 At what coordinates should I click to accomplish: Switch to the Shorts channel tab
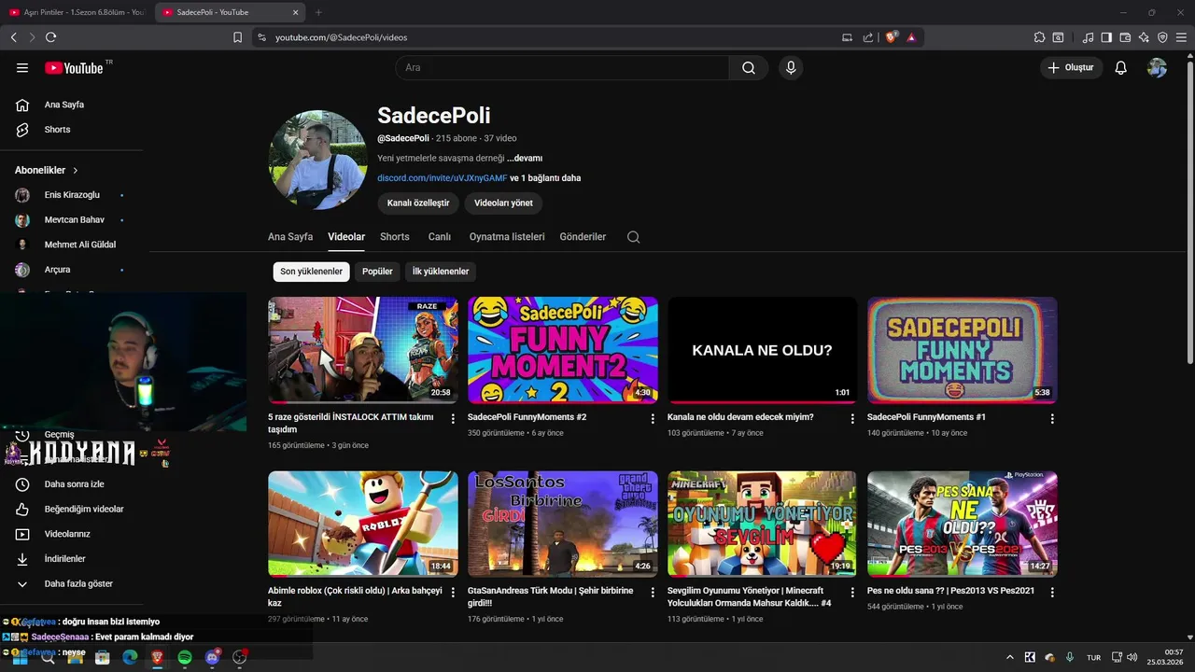click(395, 237)
